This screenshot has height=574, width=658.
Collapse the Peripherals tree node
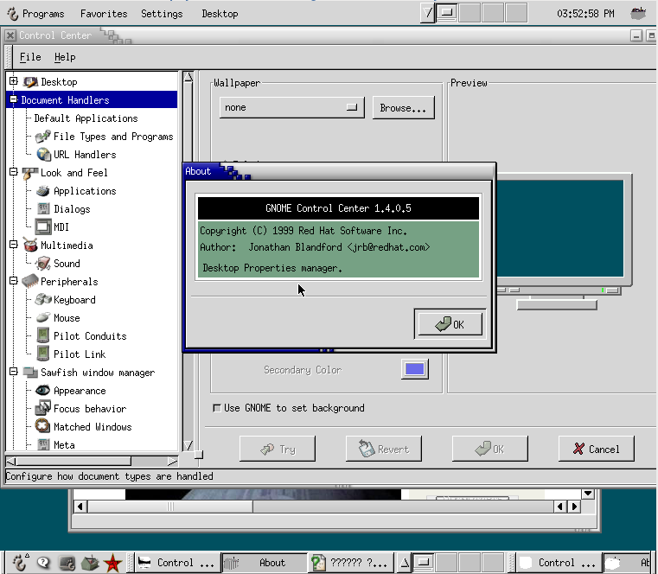tap(14, 281)
